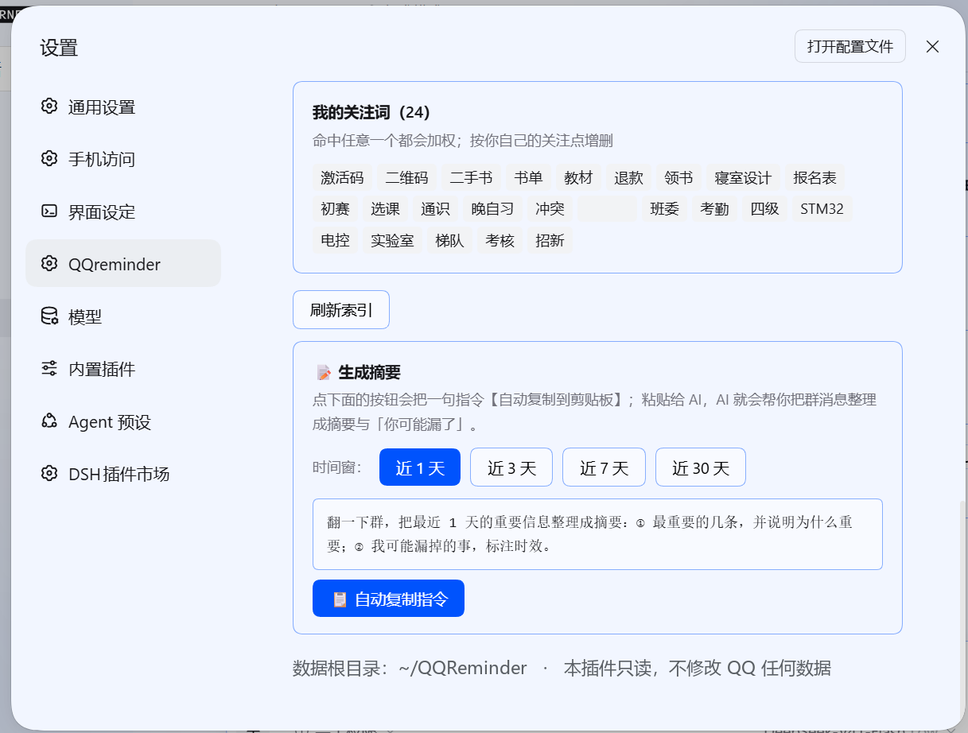968x733 pixels.
Task: Click the 激活码 keyword tag
Action: pos(342,178)
